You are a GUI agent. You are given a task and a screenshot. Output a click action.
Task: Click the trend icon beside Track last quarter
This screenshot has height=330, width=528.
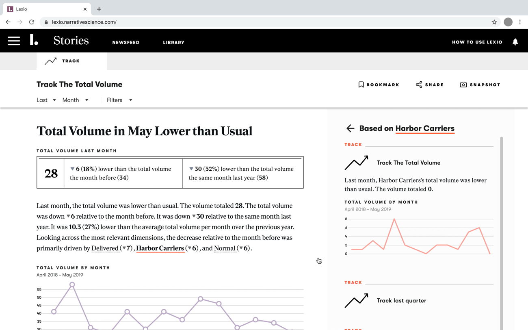click(x=356, y=301)
